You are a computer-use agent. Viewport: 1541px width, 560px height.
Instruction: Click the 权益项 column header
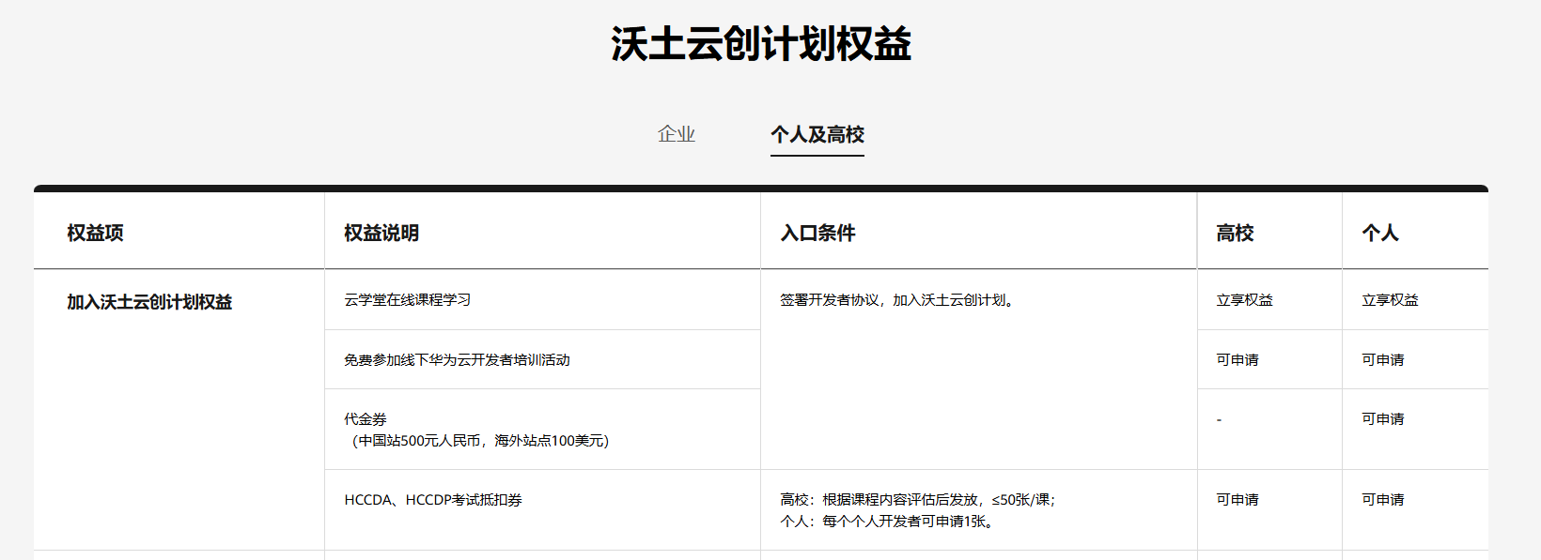[x=95, y=233]
